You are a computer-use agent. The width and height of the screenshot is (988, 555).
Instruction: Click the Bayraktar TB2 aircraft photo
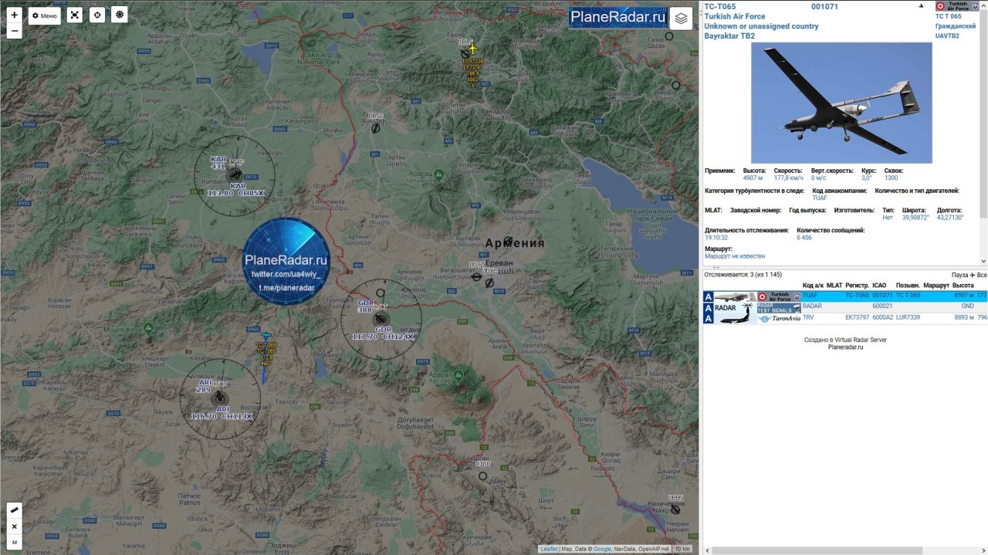(x=841, y=103)
